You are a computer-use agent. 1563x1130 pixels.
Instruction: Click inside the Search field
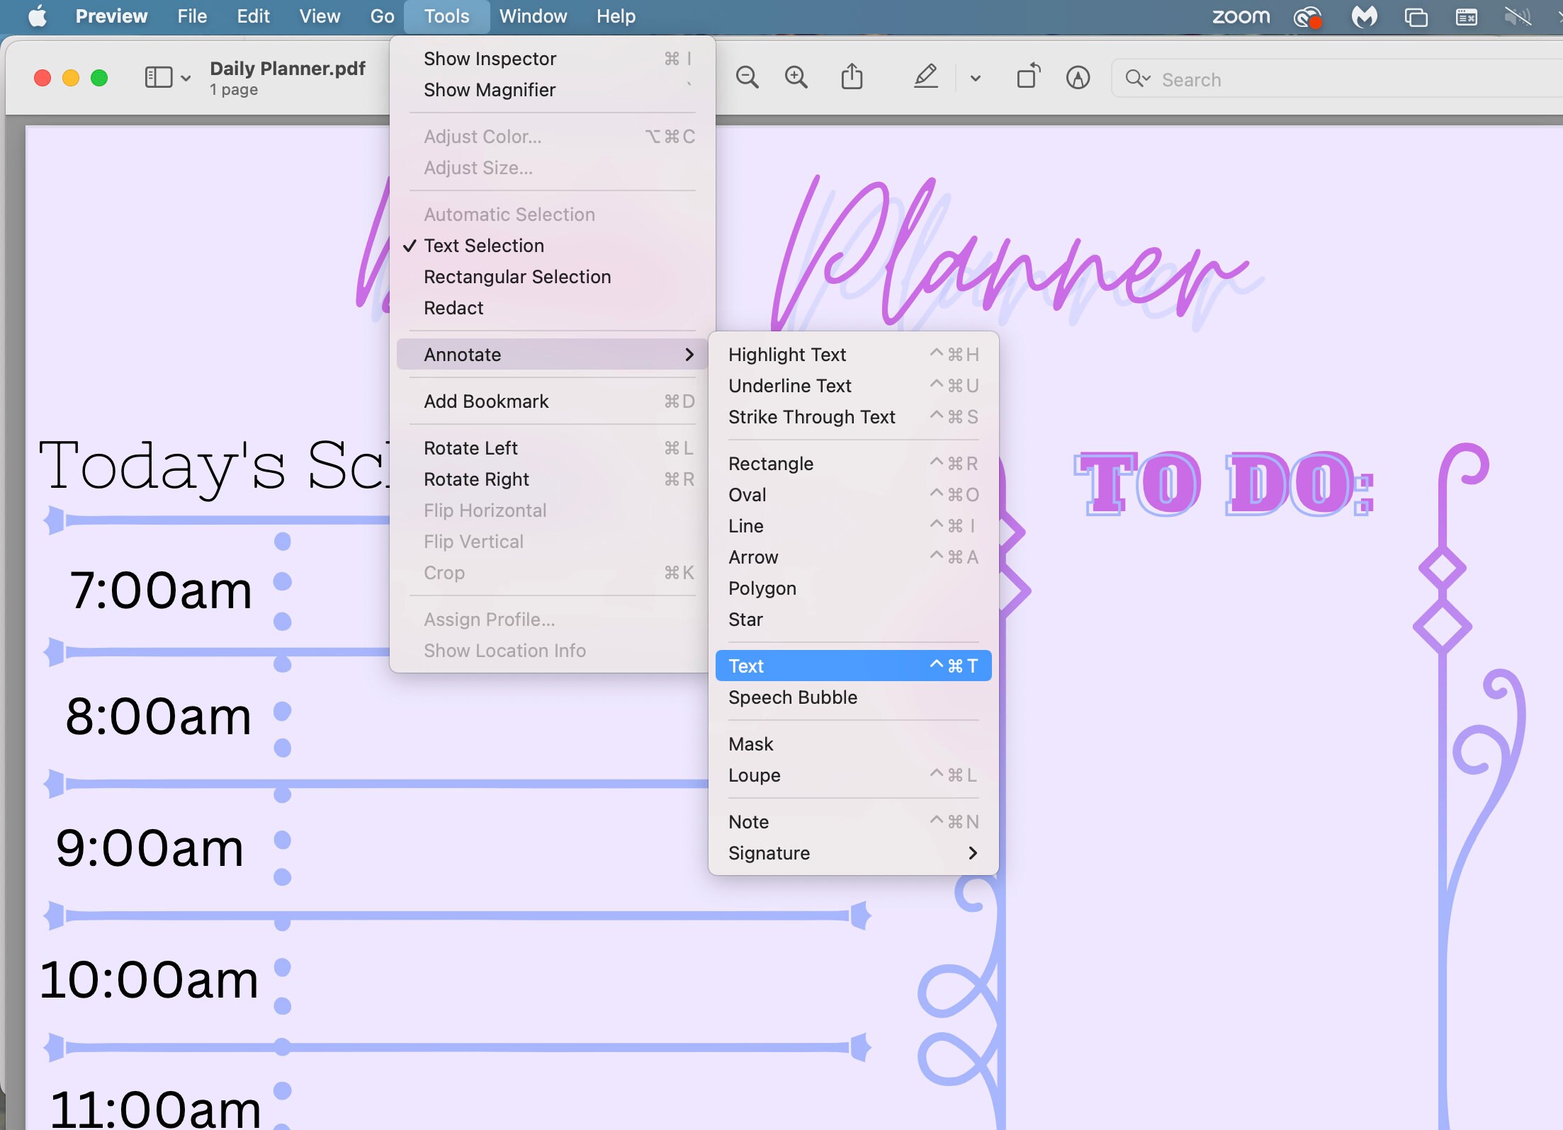(x=1275, y=79)
